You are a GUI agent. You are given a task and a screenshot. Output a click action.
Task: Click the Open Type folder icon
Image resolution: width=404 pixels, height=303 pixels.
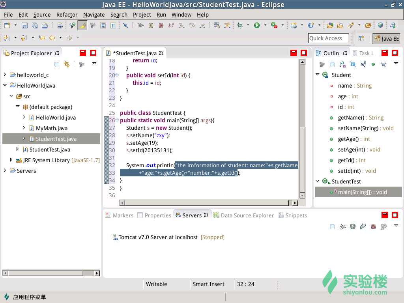pyautogui.click(x=330, y=25)
